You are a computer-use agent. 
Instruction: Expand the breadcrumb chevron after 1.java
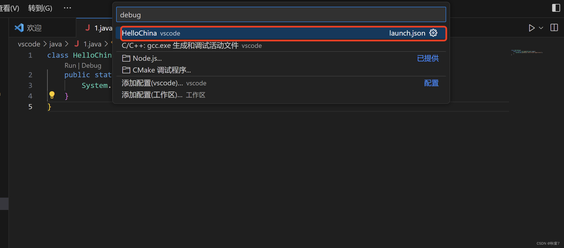[x=106, y=44]
